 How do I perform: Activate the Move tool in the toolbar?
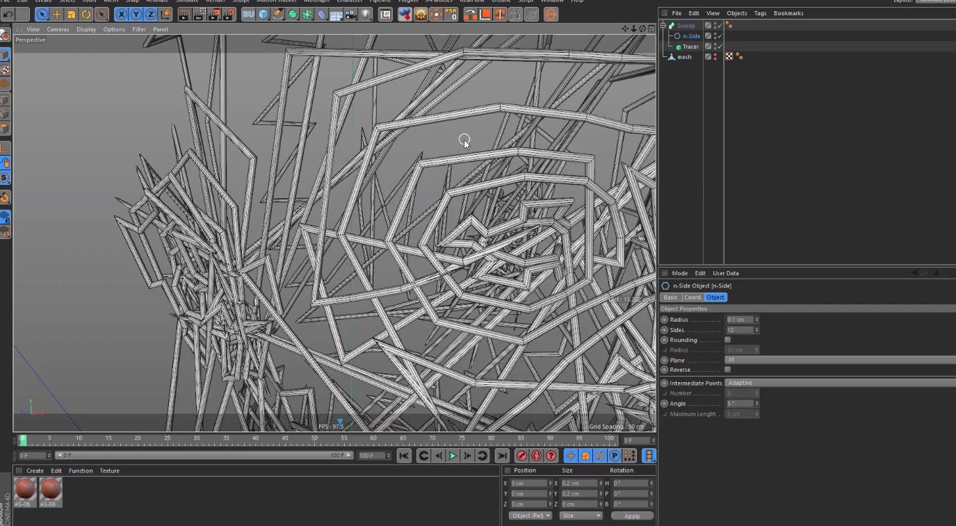(57, 14)
